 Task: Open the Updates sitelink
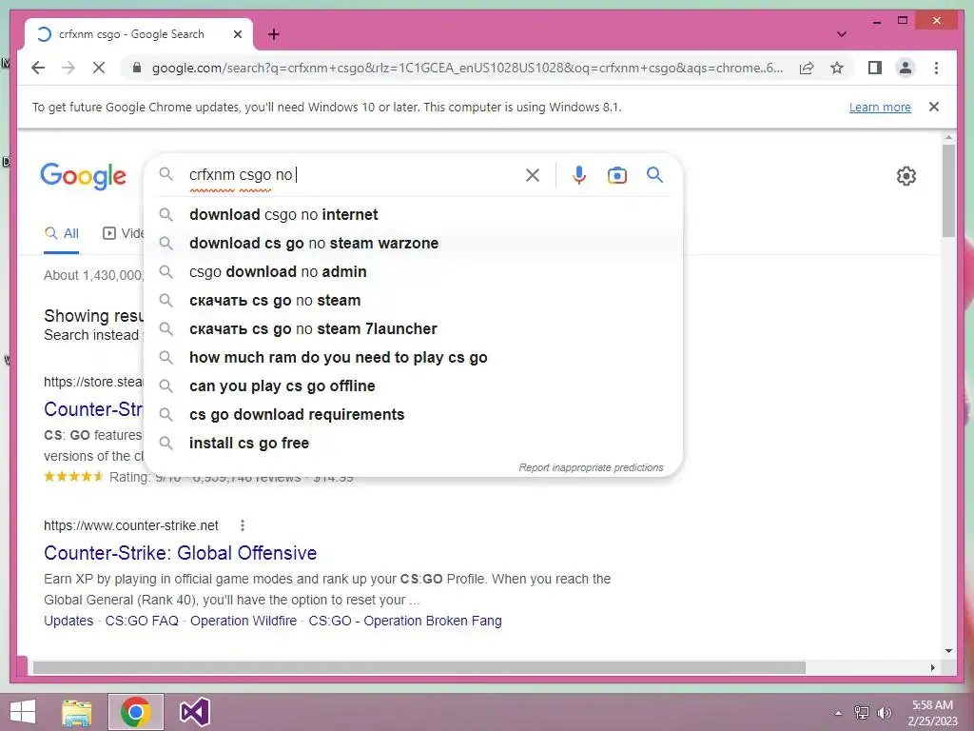click(68, 621)
